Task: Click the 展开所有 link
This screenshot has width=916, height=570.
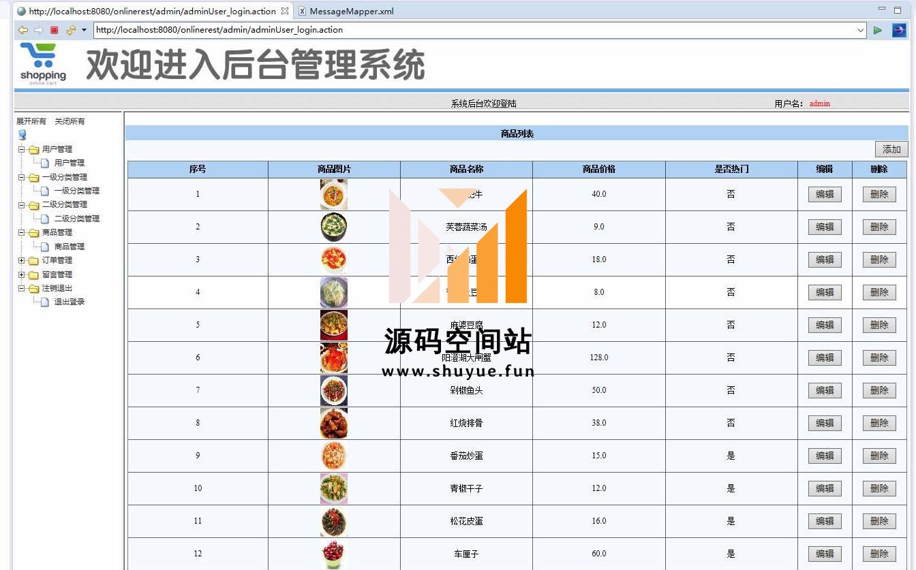Action: (x=31, y=121)
